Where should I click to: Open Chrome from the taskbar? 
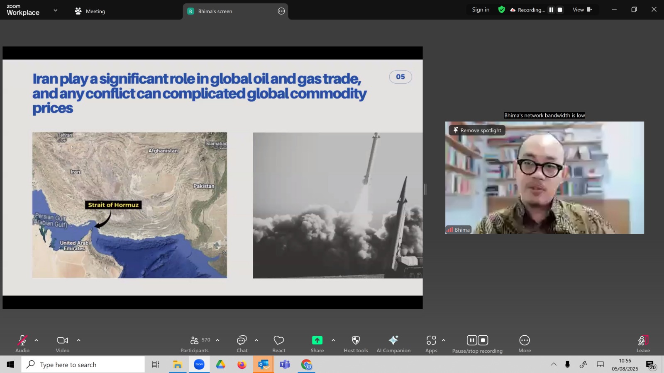click(307, 365)
